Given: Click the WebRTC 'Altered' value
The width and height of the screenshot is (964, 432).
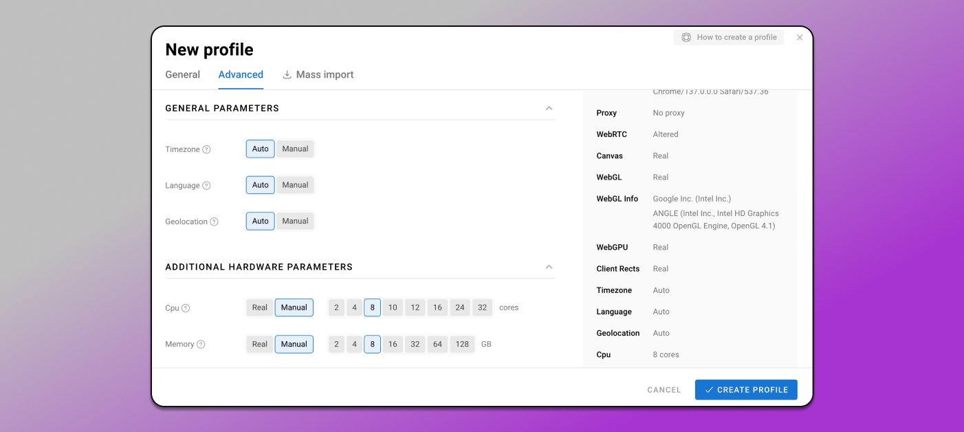Looking at the screenshot, I should pyautogui.click(x=666, y=134).
